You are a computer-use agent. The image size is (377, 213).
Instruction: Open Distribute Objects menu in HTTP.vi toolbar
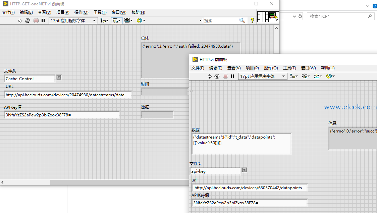tap(306, 76)
